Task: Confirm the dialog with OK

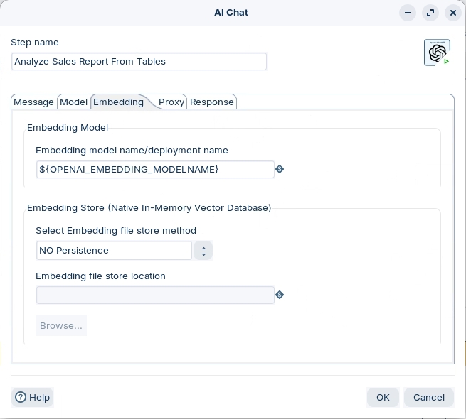Action: tap(383, 397)
